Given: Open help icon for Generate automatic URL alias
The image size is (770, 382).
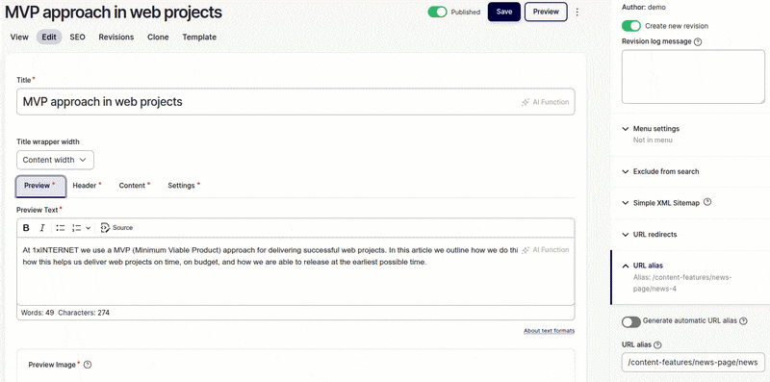Looking at the screenshot, I should 743,321.
